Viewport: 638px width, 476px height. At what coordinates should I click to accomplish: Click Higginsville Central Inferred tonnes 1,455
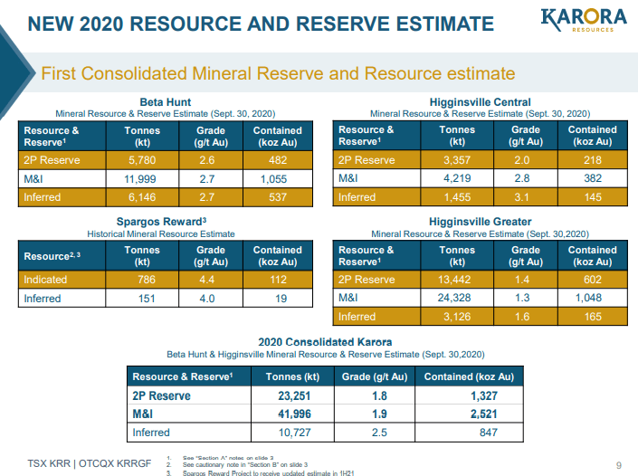(457, 197)
